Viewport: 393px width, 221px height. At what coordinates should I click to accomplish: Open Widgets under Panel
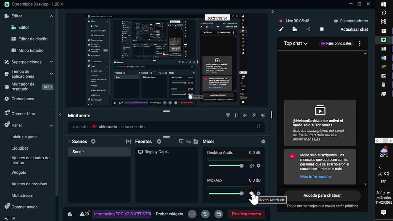pos(19,173)
